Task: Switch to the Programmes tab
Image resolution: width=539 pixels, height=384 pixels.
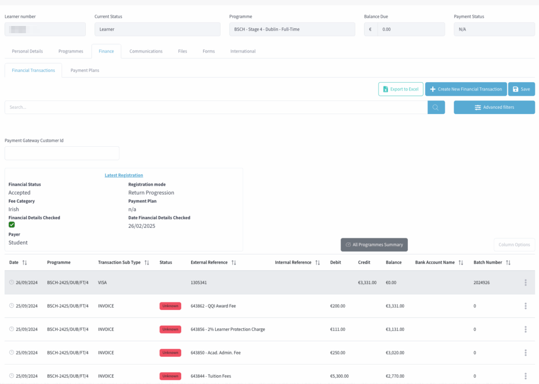Action: click(x=71, y=51)
